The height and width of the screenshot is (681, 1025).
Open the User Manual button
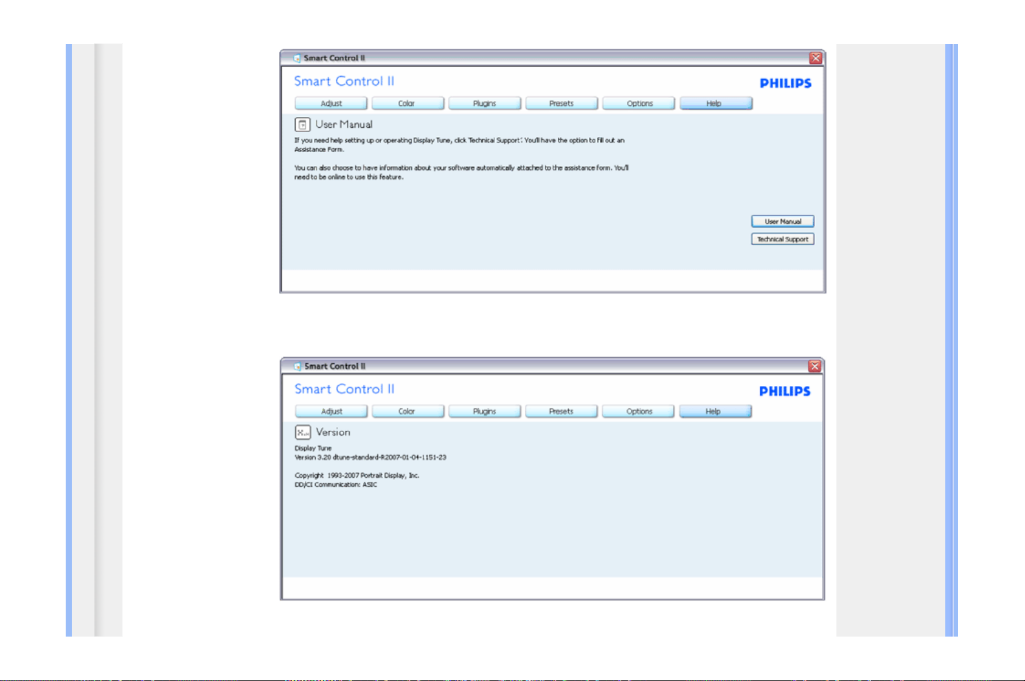click(x=782, y=222)
